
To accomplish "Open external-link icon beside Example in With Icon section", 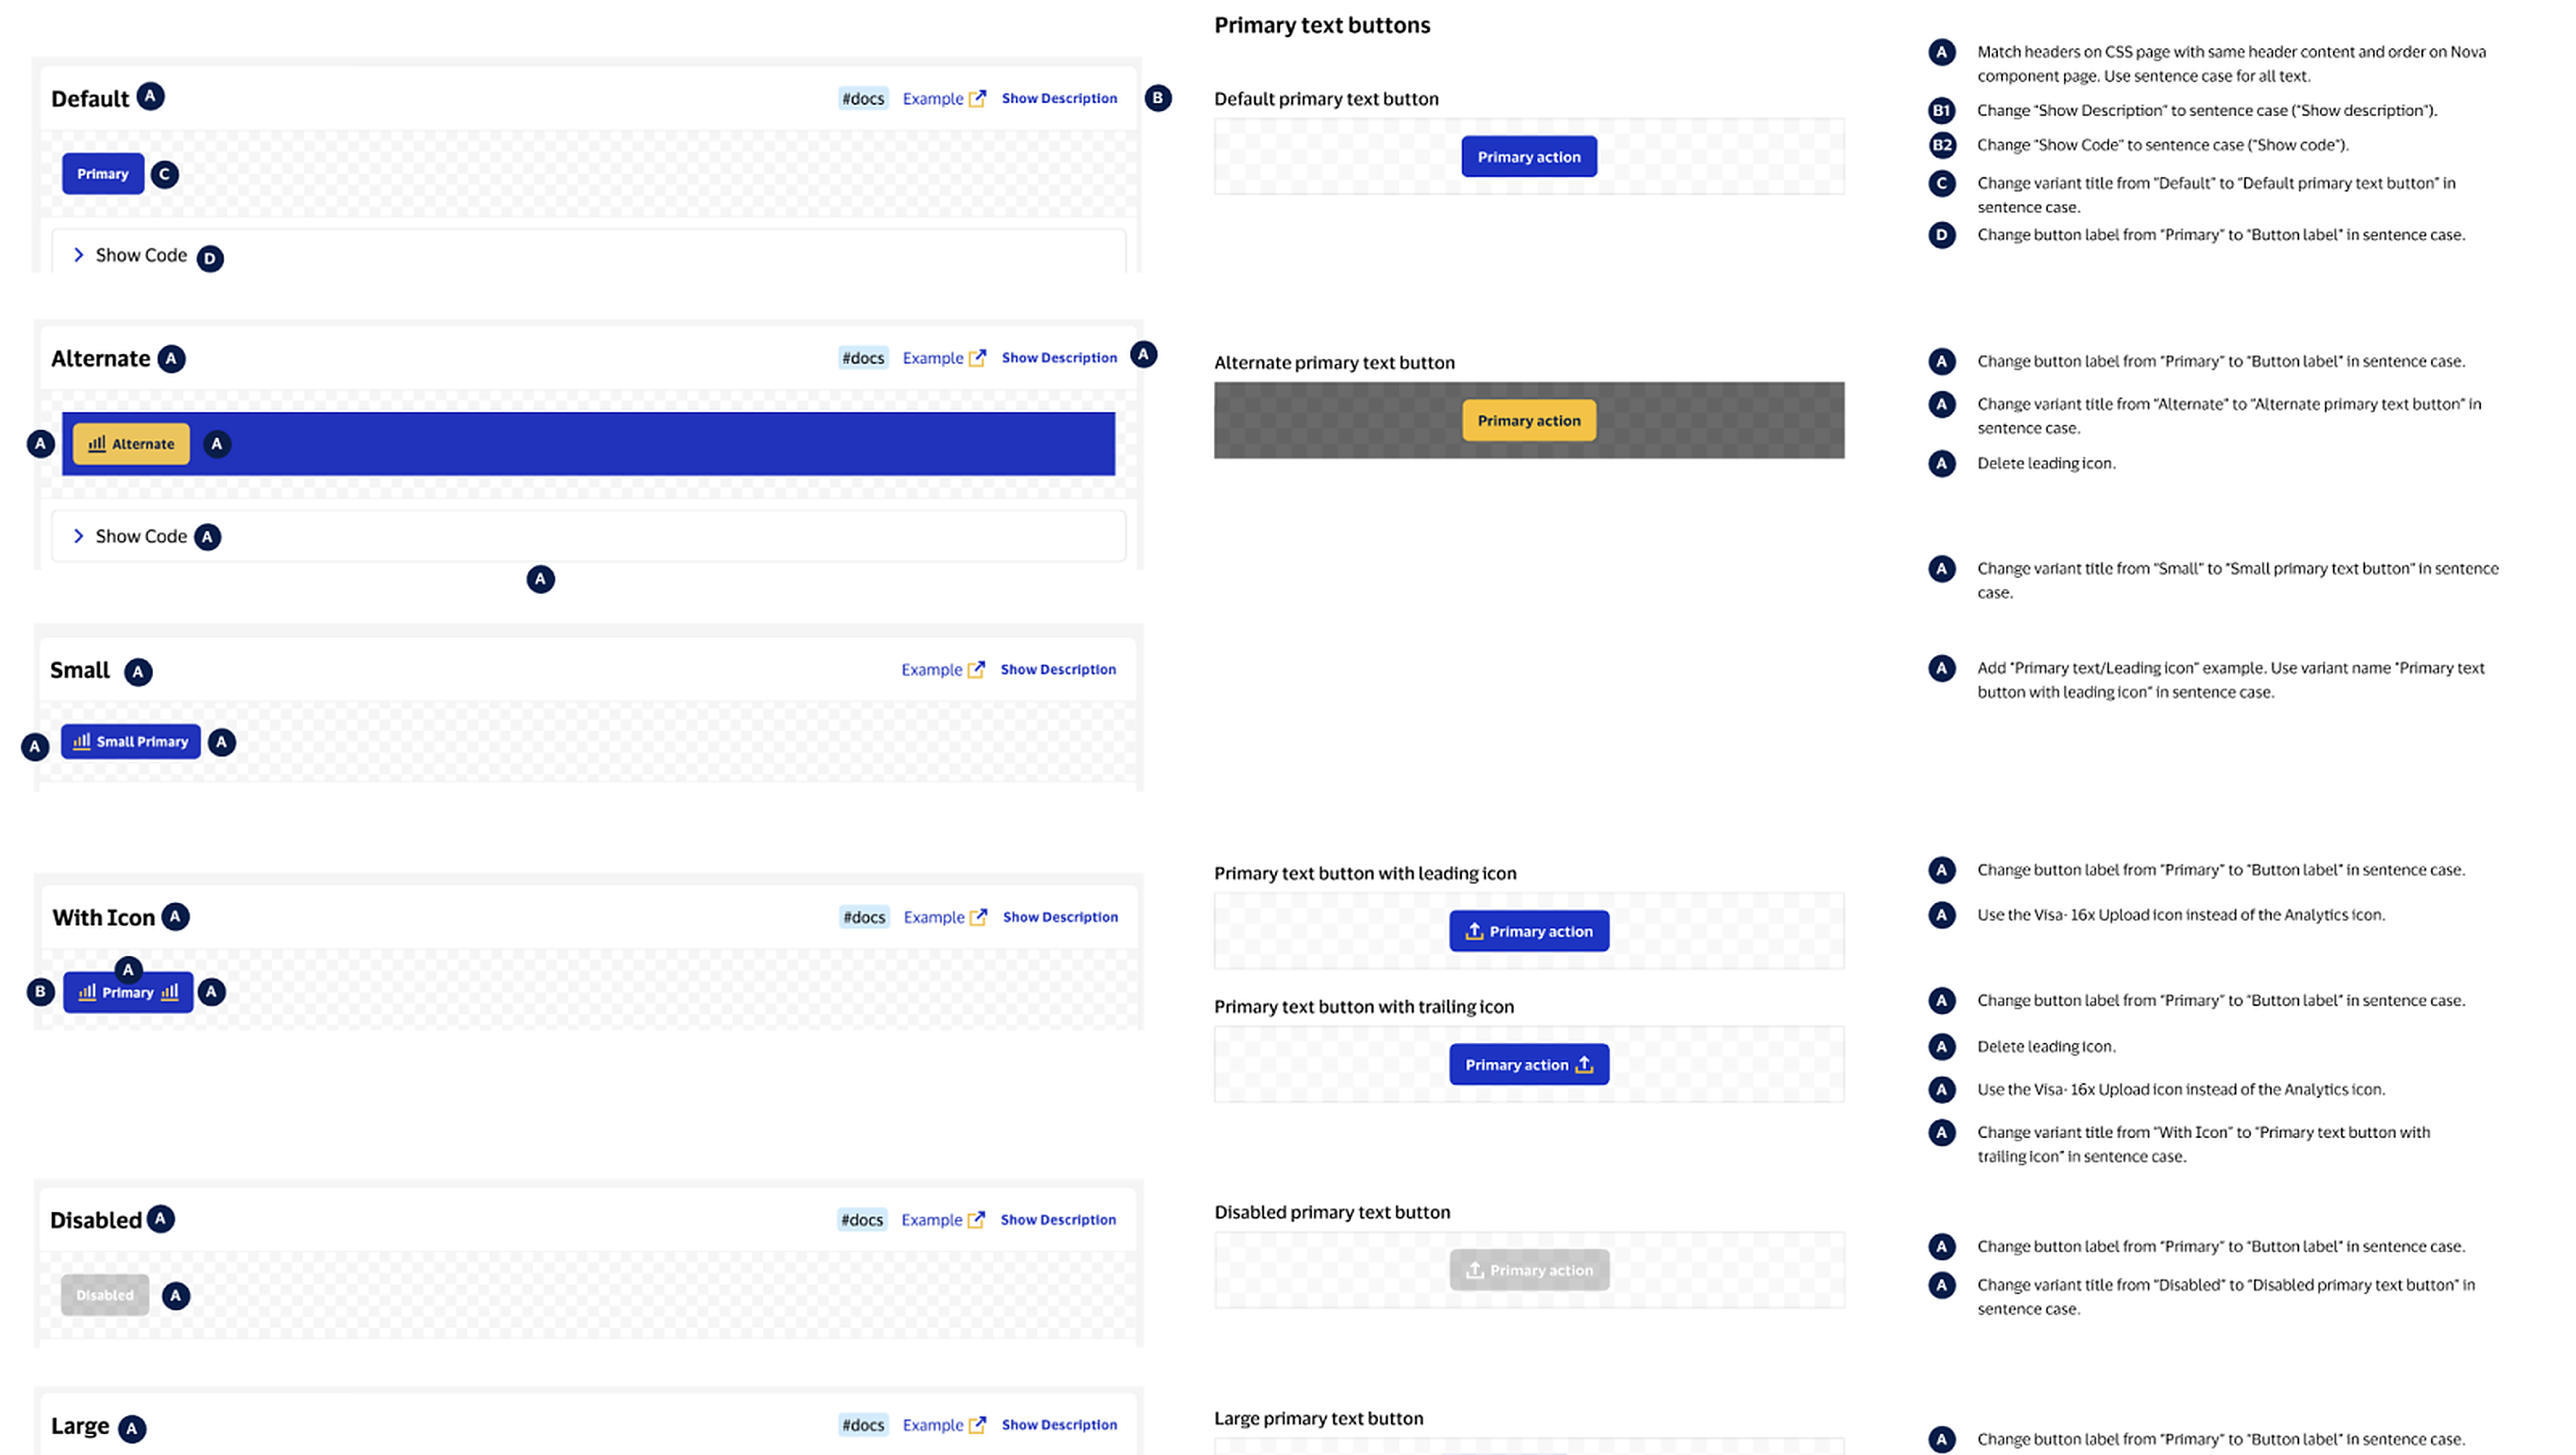I will click(x=978, y=918).
